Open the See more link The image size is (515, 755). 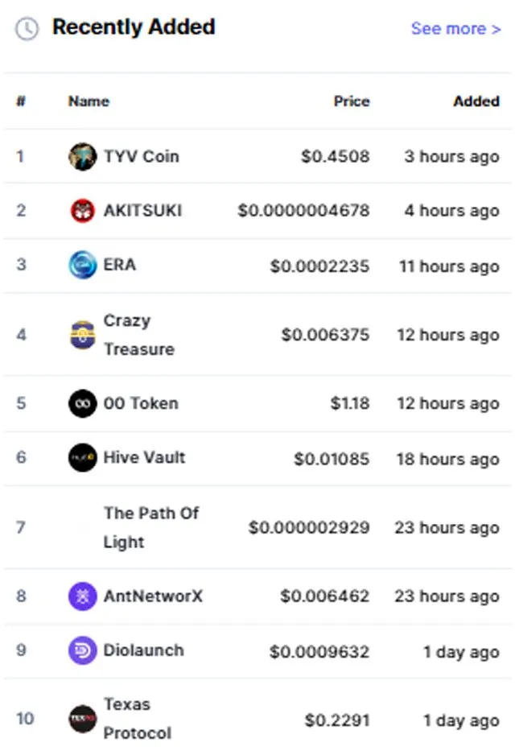click(x=455, y=29)
